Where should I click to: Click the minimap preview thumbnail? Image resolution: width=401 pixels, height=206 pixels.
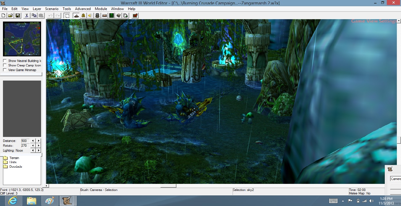point(22,39)
